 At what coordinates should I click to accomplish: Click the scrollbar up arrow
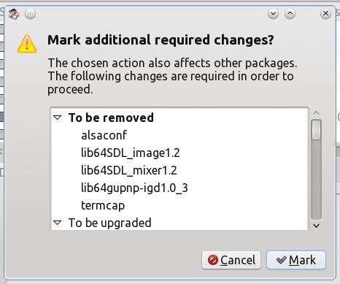click(x=316, y=113)
